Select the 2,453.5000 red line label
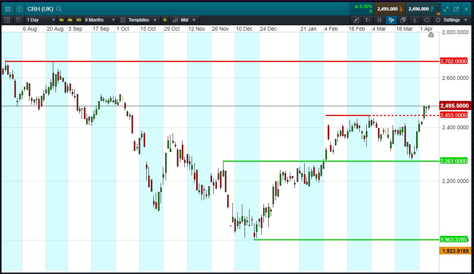Screen dimensions: 474x274 click(x=454, y=115)
